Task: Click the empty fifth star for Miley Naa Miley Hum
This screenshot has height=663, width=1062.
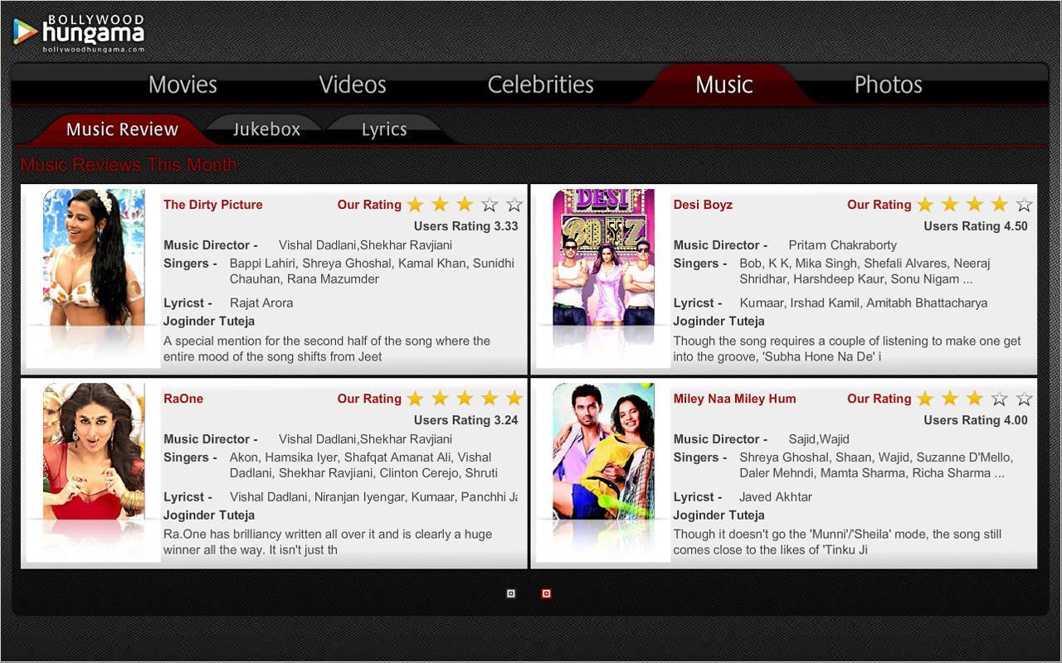Action: 1023,398
